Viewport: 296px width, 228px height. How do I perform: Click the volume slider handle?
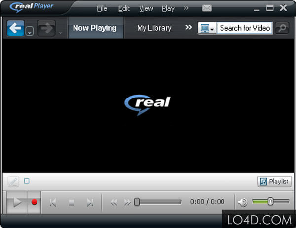coord(270,201)
